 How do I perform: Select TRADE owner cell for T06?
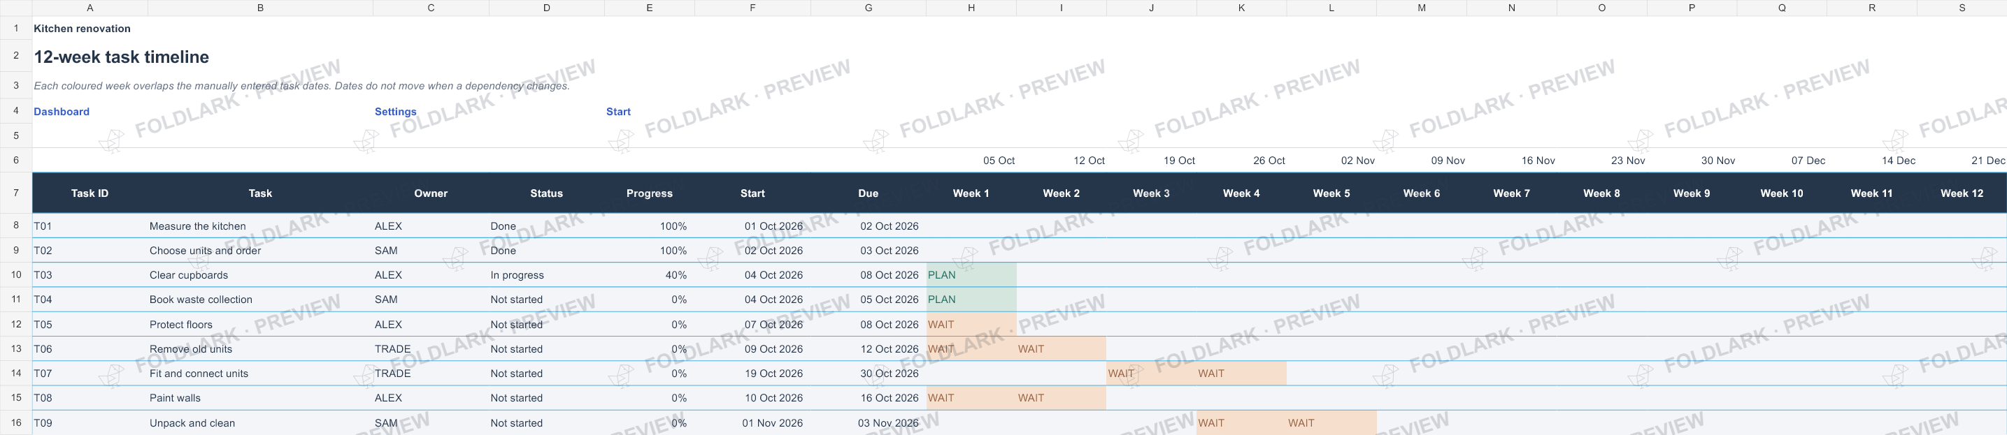(431, 348)
